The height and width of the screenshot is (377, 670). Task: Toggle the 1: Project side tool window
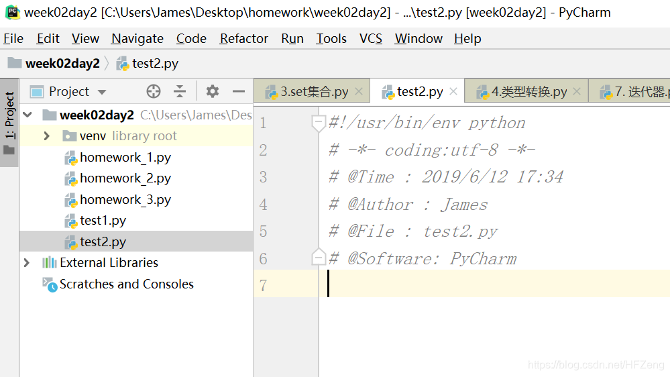[9, 122]
